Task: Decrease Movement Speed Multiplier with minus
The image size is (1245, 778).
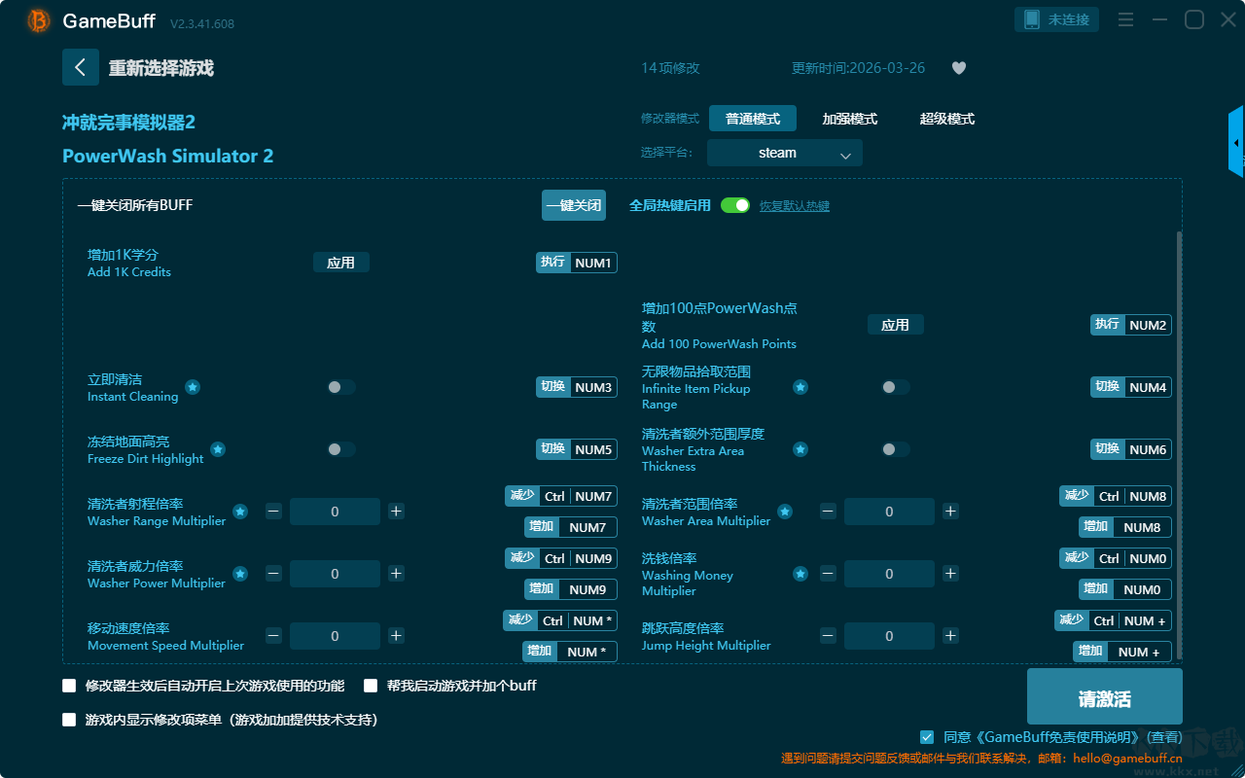Action: click(273, 636)
